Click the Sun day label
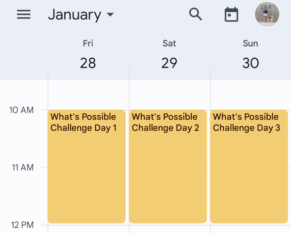 (x=251, y=43)
